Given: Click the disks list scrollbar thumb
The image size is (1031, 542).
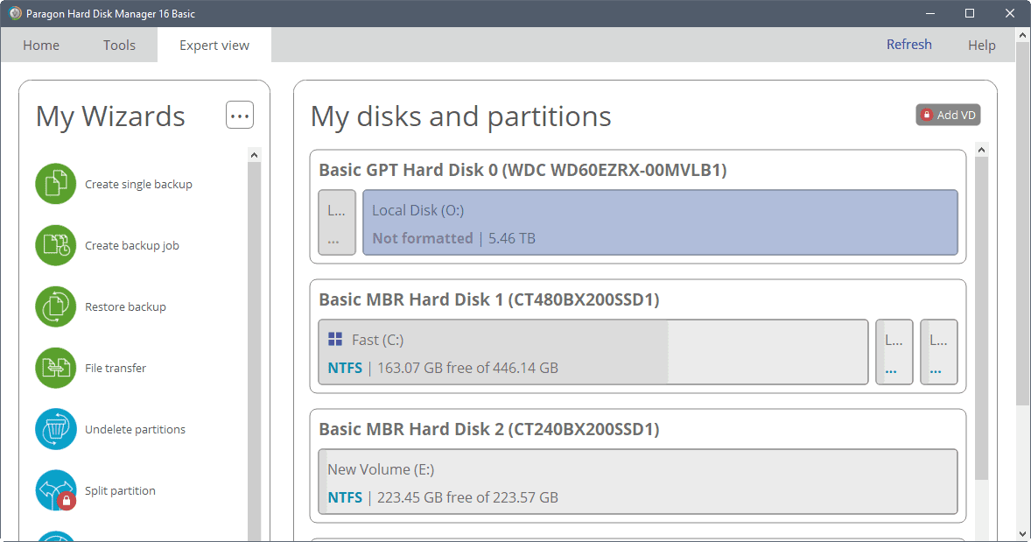Looking at the screenshot, I should pos(981,319).
